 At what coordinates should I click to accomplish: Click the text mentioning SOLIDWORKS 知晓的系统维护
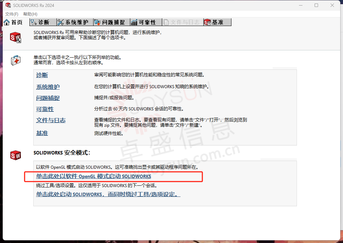152,86
